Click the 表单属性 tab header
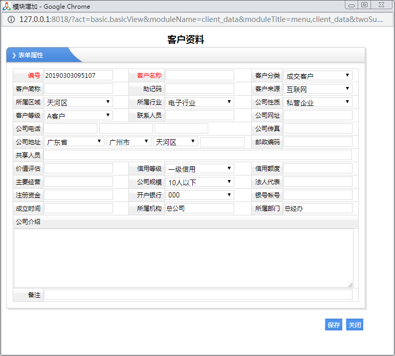Viewport: 395px width, 356px height. pos(31,55)
